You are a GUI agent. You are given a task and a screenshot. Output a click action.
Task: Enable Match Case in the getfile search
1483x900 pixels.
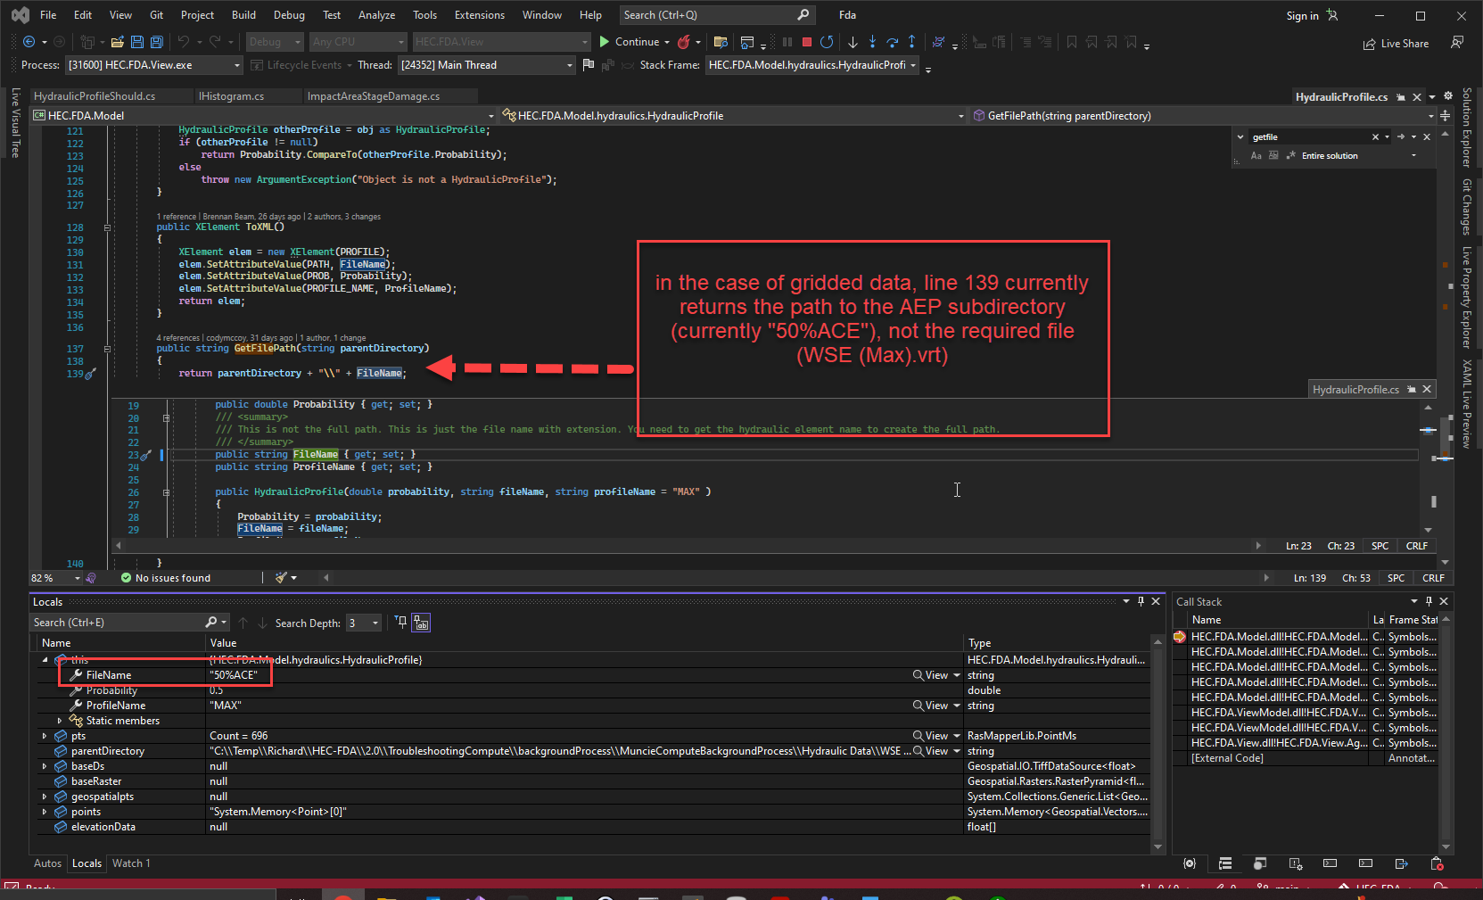point(1256,155)
